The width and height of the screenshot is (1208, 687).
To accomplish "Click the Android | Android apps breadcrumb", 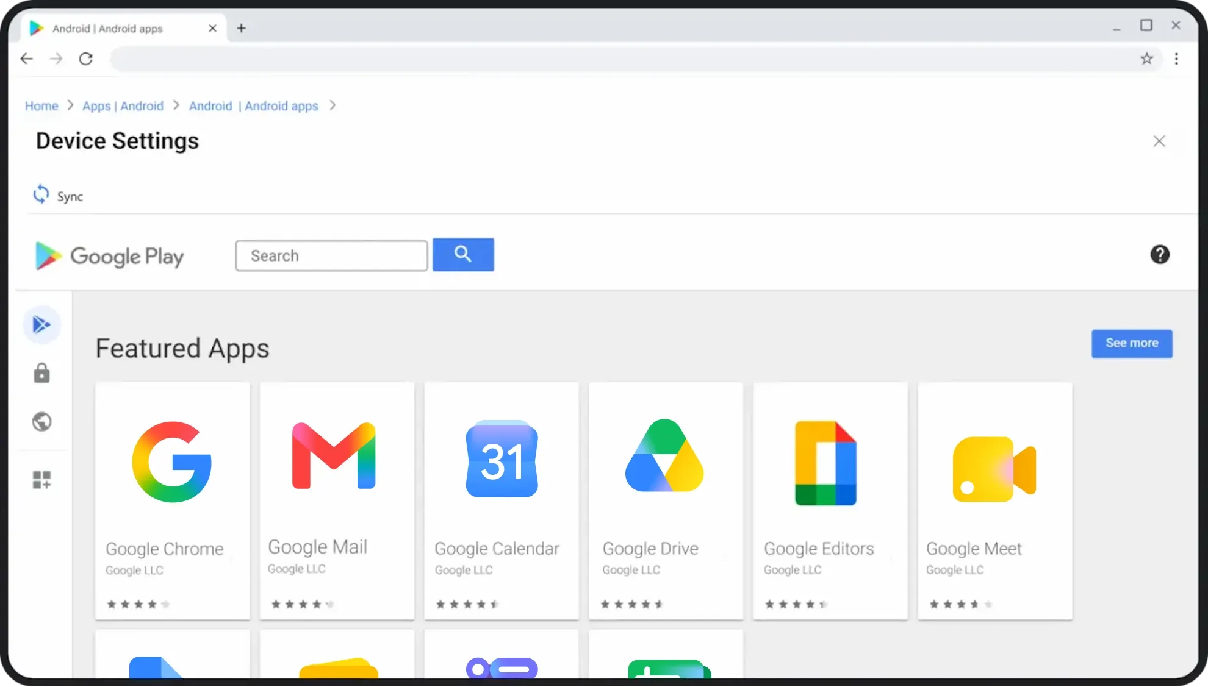I will click(253, 106).
